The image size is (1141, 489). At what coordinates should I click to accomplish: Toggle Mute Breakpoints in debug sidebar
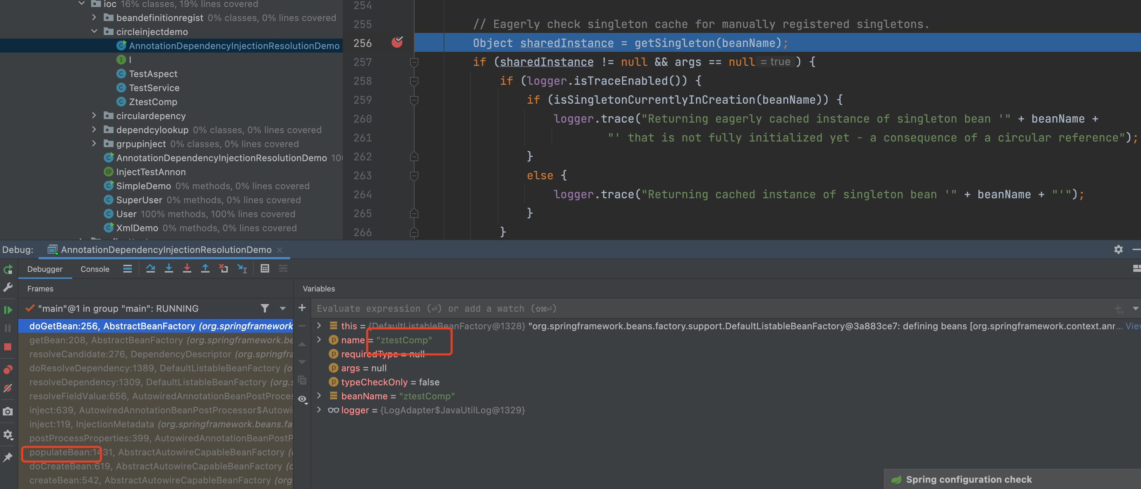point(8,388)
